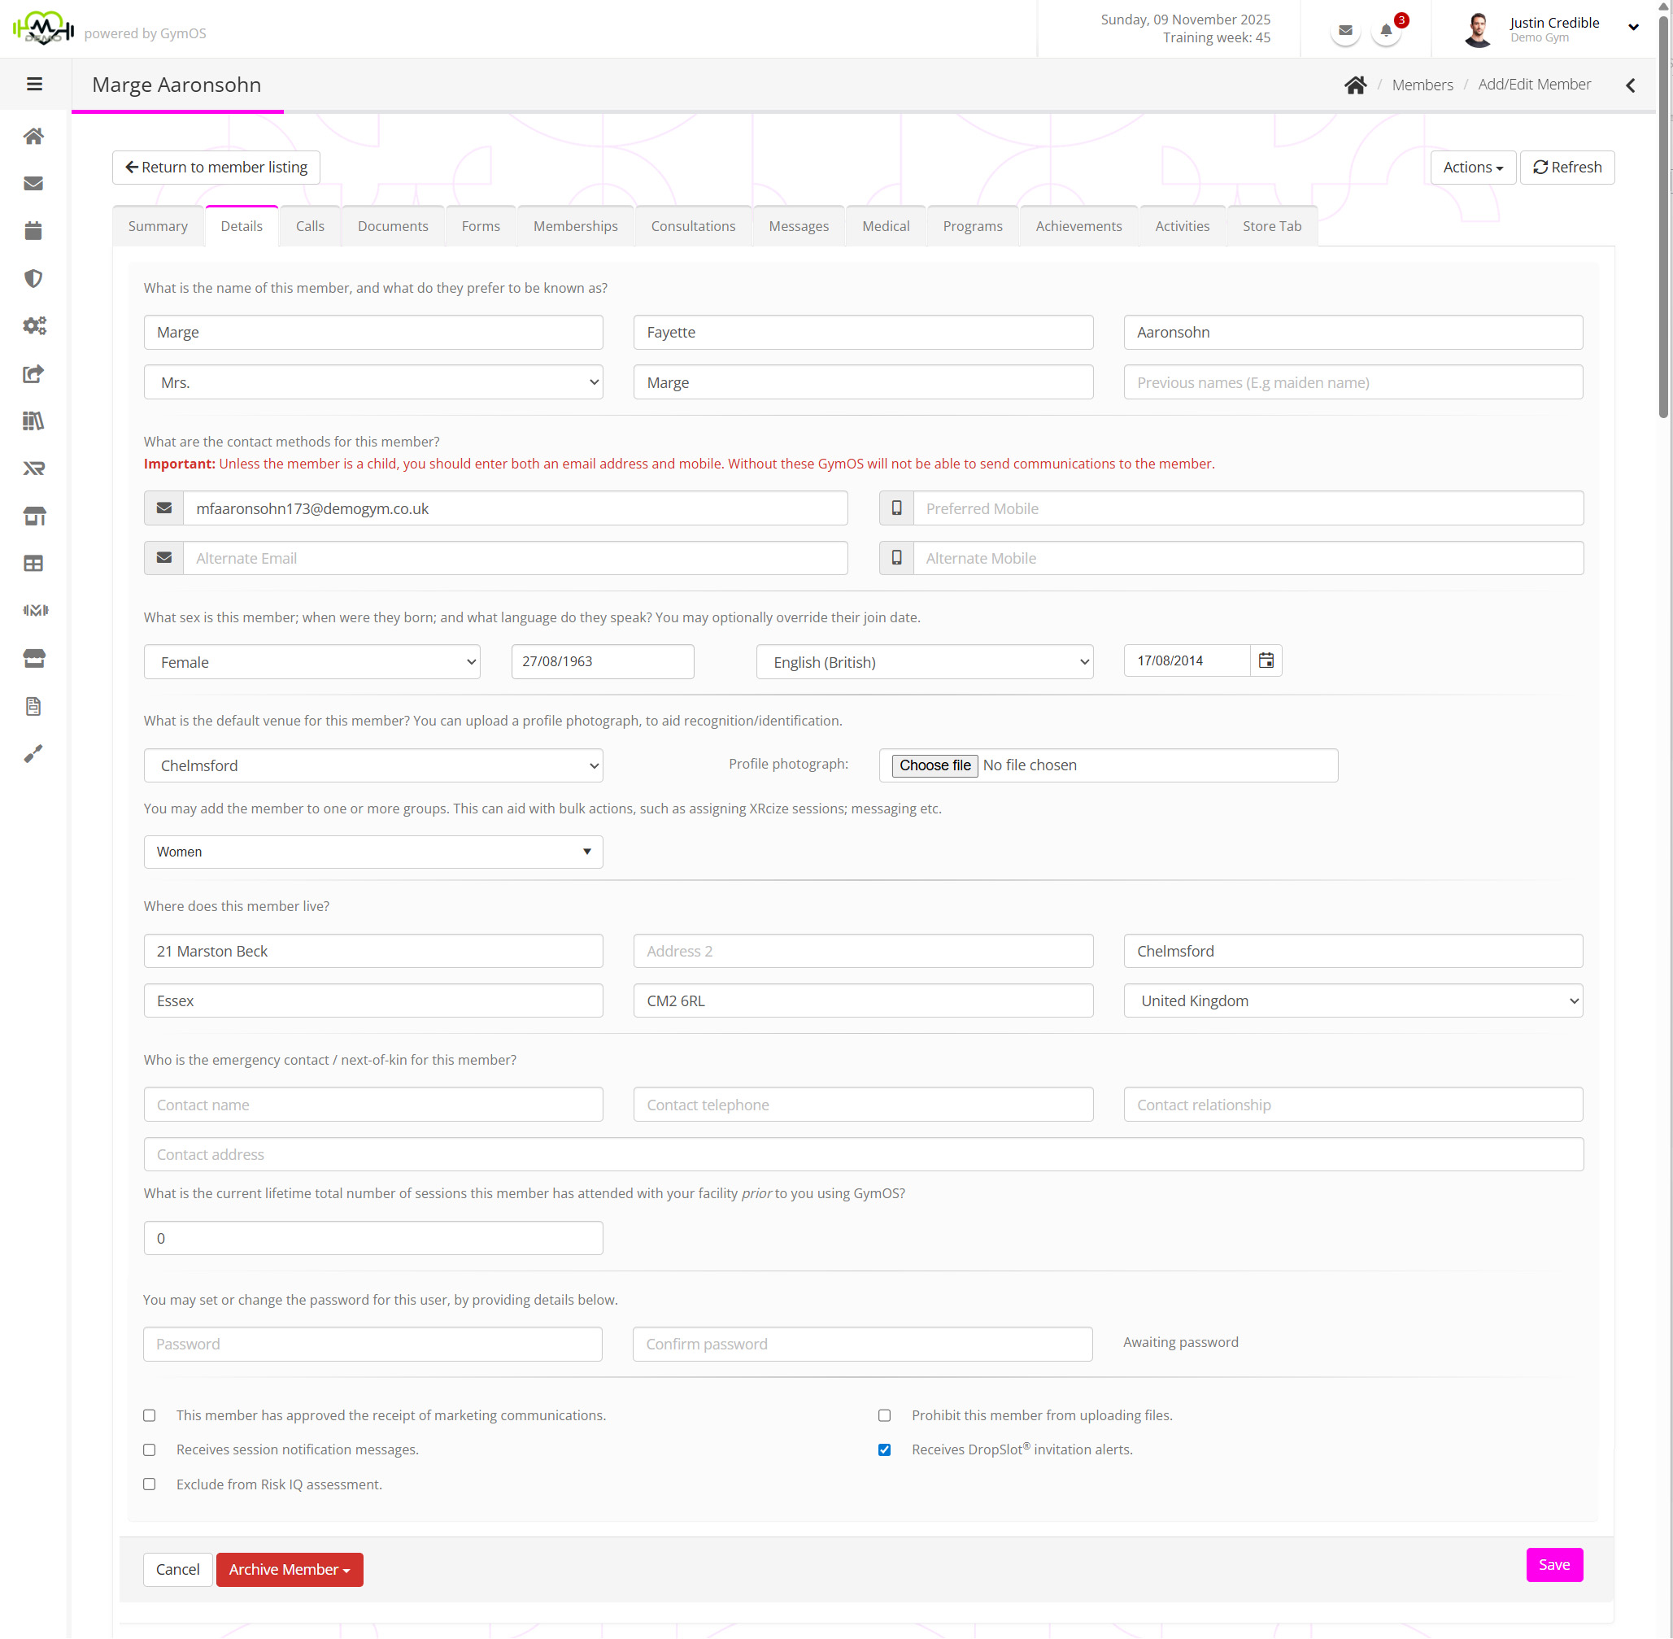
Task: Open the Mrs. title dropdown
Action: [x=373, y=382]
